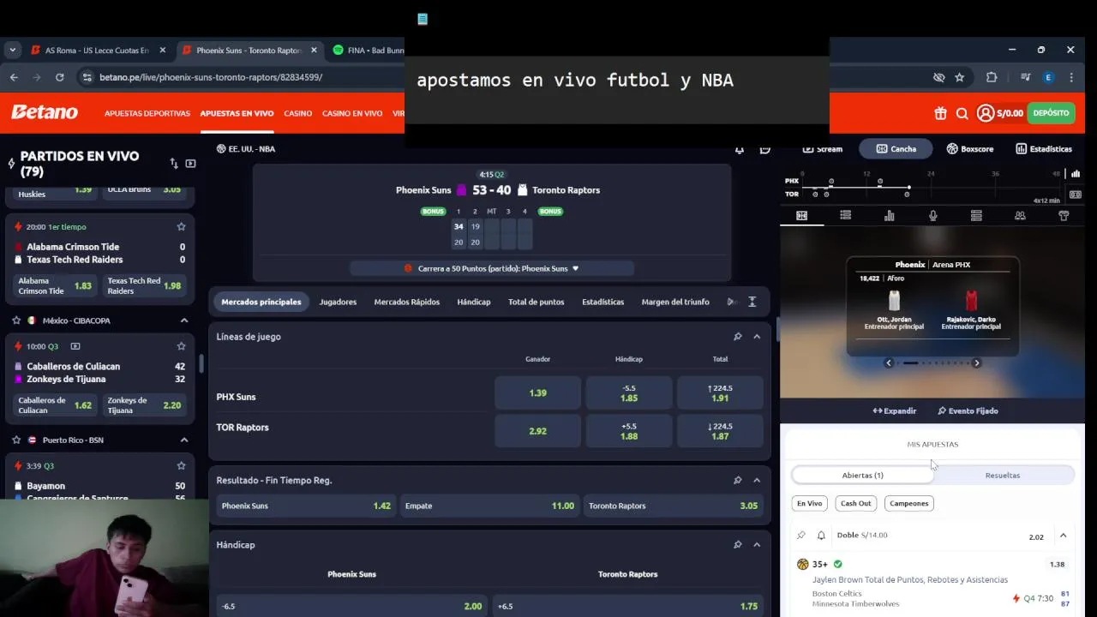
Task: Switch to the Boxscore view
Action: click(x=969, y=149)
